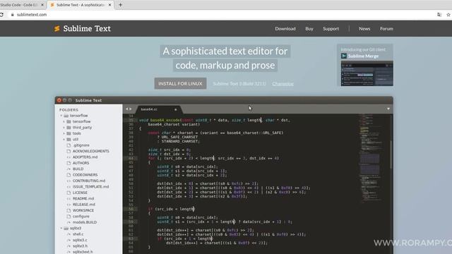452x254 pixels.
Task: Open the configure file
Action: [x=81, y=217]
